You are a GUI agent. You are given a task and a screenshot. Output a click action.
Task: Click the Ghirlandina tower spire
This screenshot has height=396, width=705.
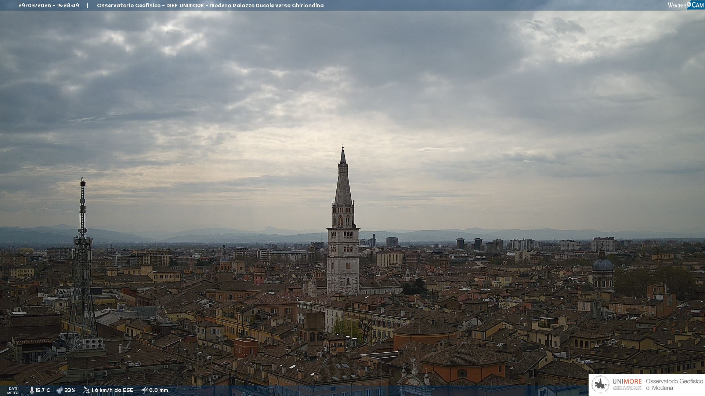click(x=343, y=183)
